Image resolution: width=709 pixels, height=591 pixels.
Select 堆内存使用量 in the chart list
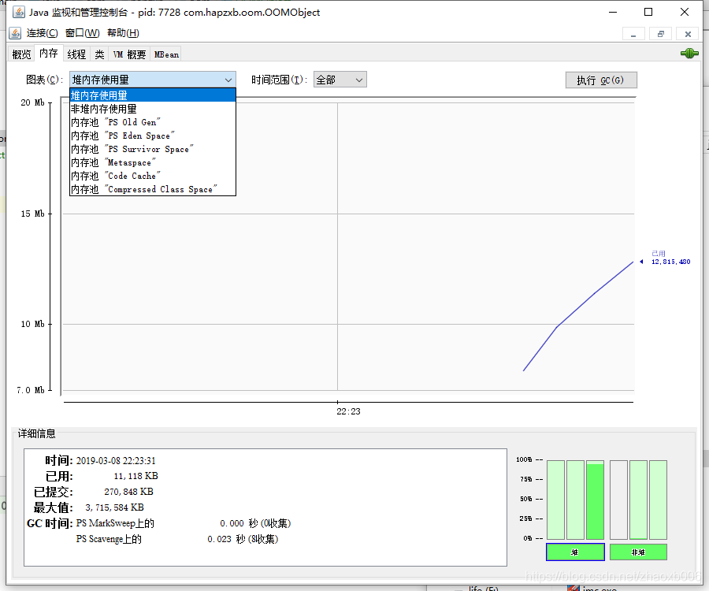[153, 95]
